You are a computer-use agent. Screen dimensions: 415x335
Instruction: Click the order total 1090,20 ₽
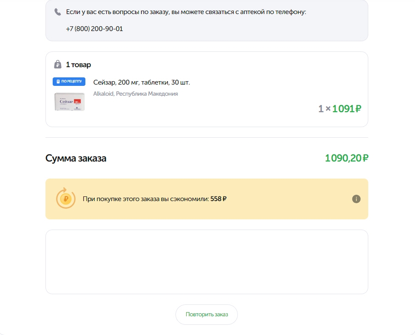(x=347, y=158)
